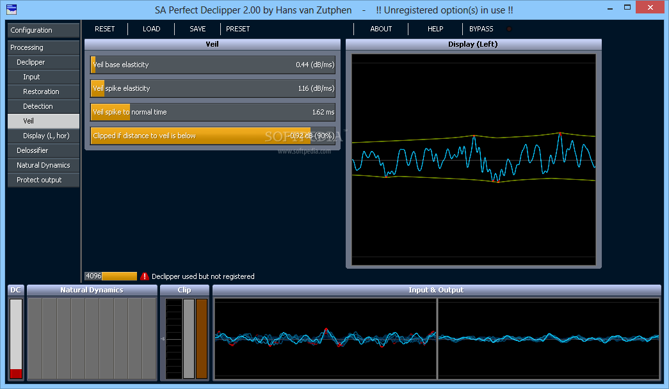Click the Veil panel header
This screenshot has height=389, width=669.
coord(213,44)
